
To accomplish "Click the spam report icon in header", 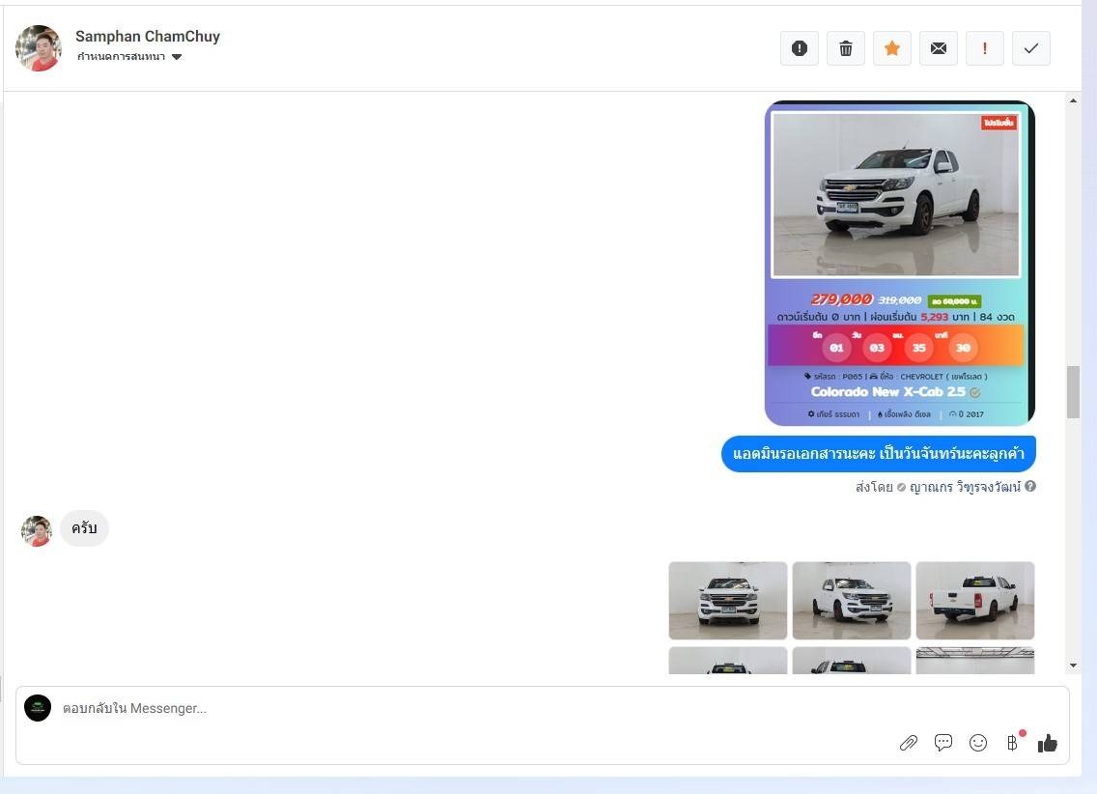I will click(799, 48).
